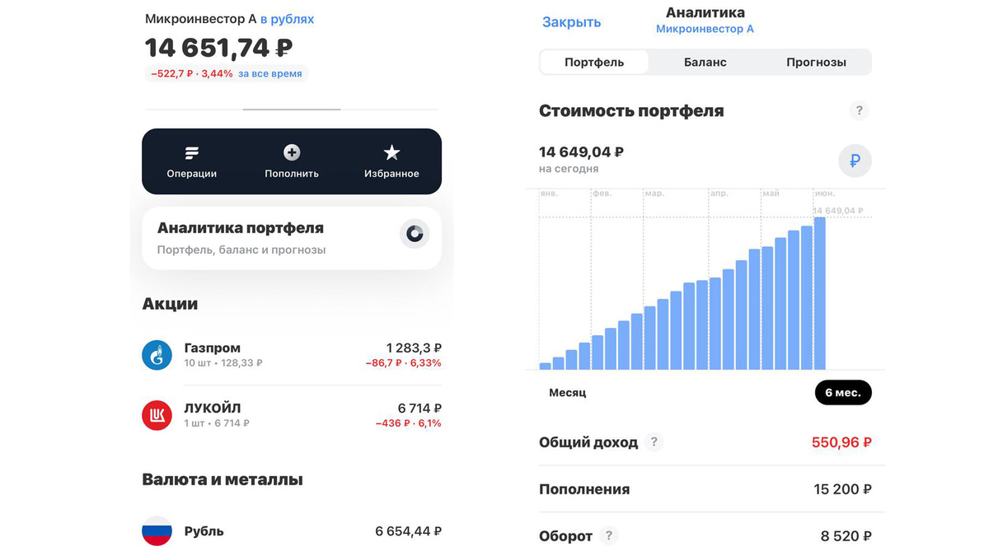Open the в рублях currency selector
The height and width of the screenshot is (556, 989).
[289, 18]
